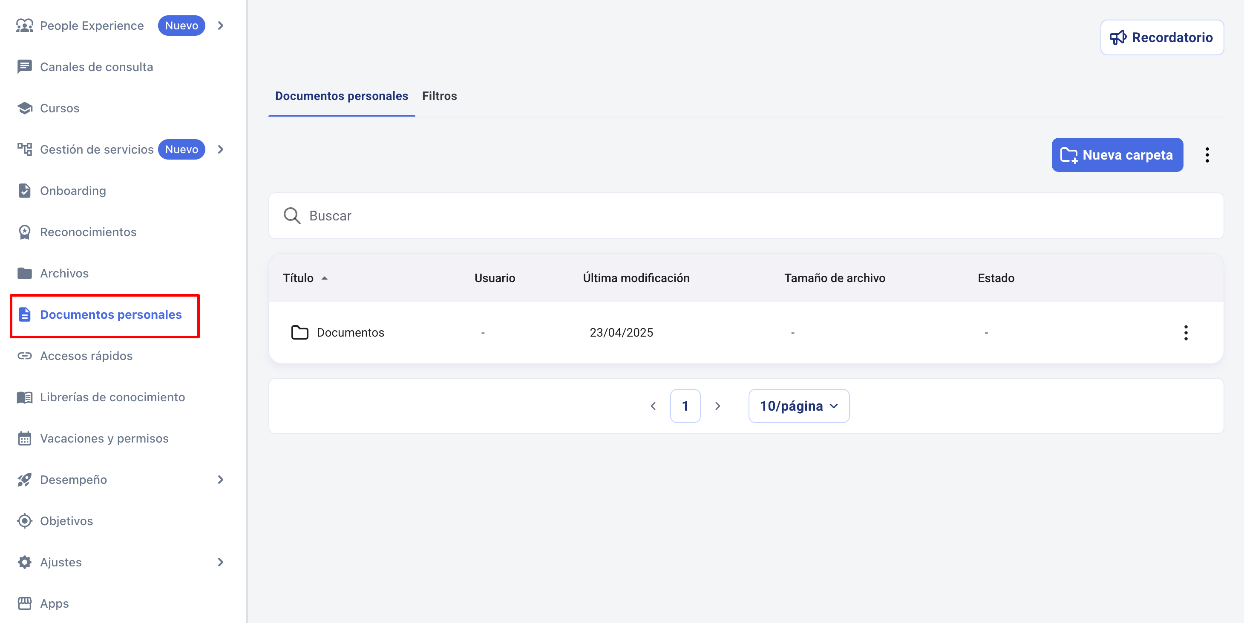
Task: Click the Última modificación column header
Action: (x=636, y=278)
